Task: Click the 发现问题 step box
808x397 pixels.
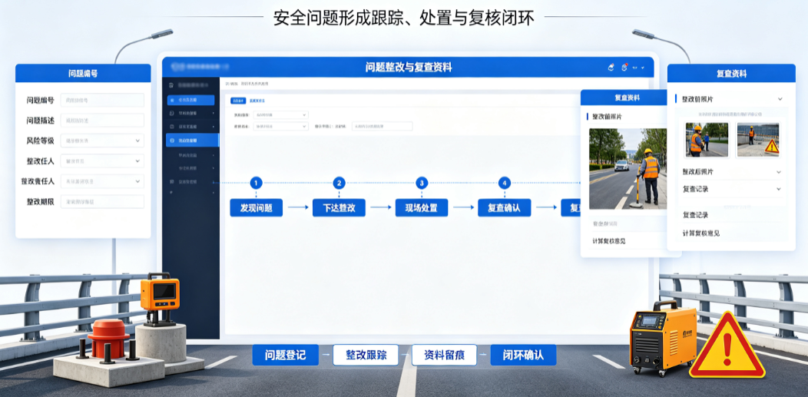Action: coord(256,207)
